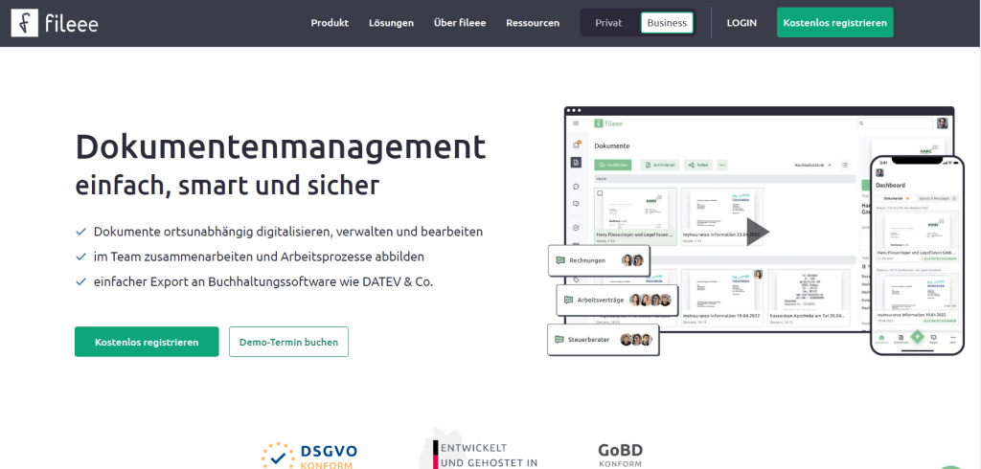Click header Kostenlos registrieren button

click(834, 23)
